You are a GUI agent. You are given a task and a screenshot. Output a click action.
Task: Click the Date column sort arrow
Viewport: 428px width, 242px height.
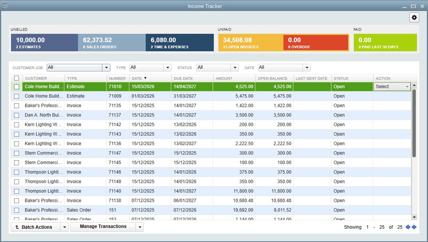point(145,78)
